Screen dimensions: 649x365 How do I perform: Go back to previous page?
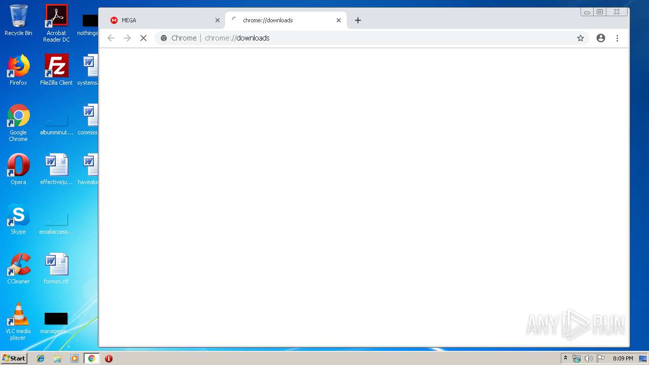111,38
